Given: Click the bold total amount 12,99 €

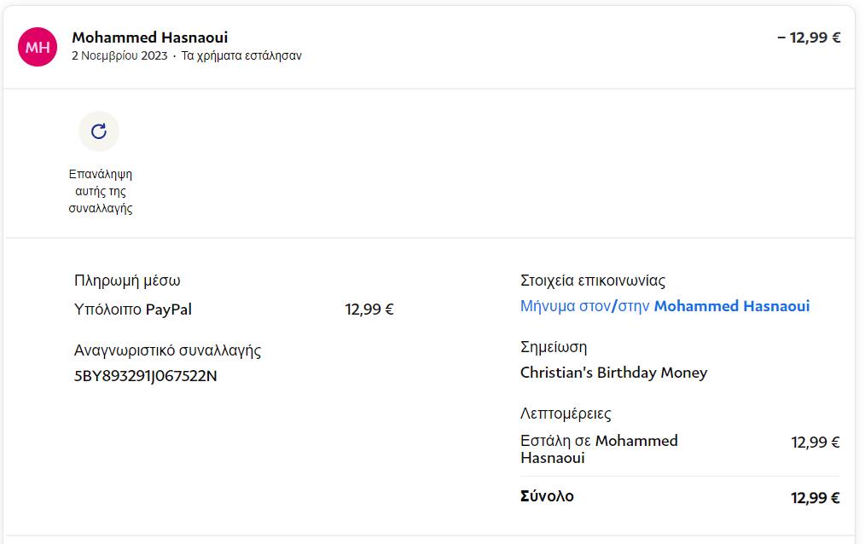Looking at the screenshot, I should (x=815, y=497).
